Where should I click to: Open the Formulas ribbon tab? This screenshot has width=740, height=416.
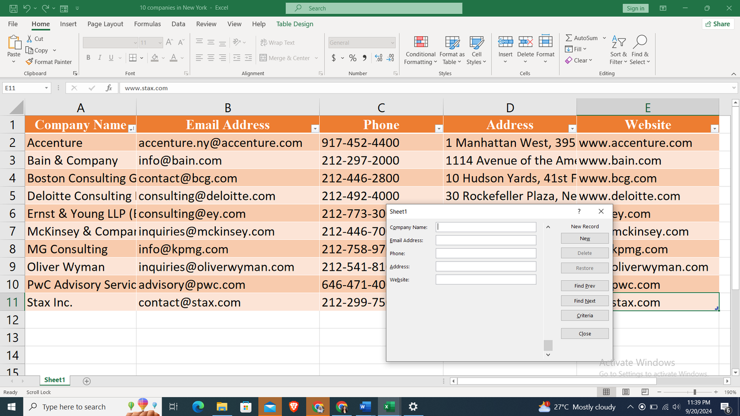[148, 24]
